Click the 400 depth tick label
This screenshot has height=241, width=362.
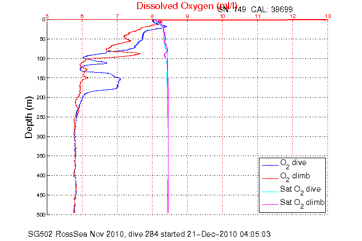pyautogui.click(x=40, y=175)
